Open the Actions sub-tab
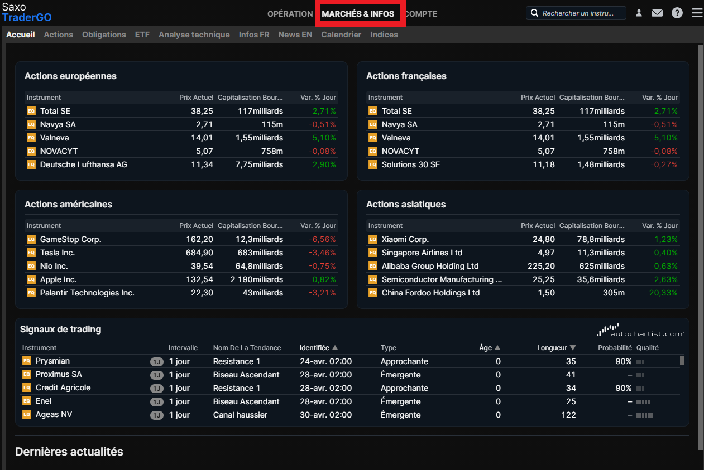Screen dimensions: 704x470 tap(59, 35)
